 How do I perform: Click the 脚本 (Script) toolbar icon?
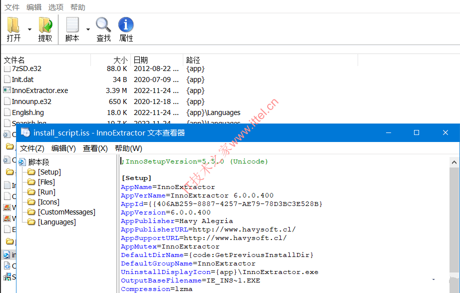coord(72,25)
